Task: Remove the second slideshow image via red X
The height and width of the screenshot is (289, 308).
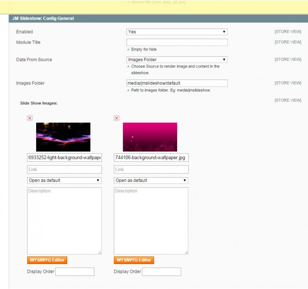Action: [116, 118]
